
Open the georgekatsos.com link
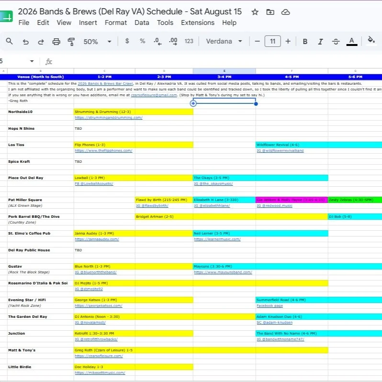click(x=99, y=305)
